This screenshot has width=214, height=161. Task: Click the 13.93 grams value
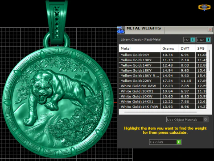pyautogui.click(x=168, y=107)
